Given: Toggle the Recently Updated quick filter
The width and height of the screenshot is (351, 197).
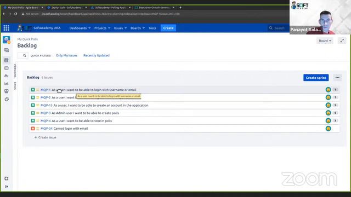Looking at the screenshot, I should click(x=97, y=55).
